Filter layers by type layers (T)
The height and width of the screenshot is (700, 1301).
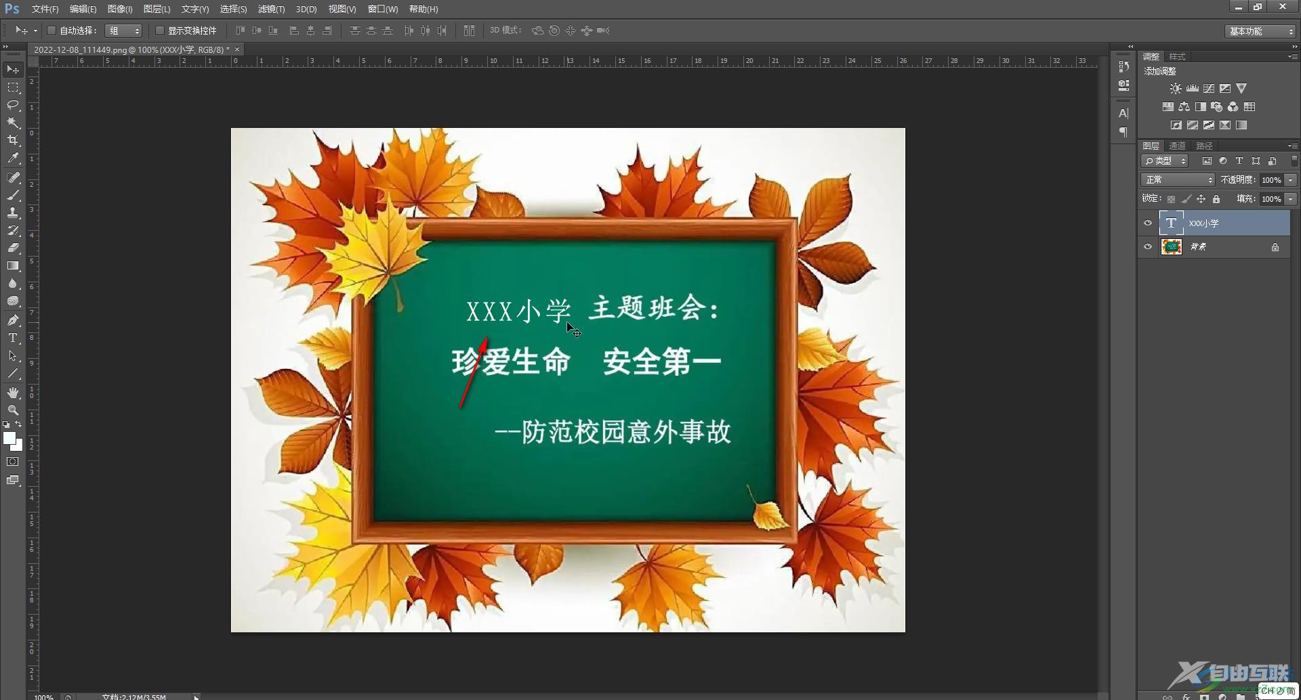pyautogui.click(x=1239, y=161)
